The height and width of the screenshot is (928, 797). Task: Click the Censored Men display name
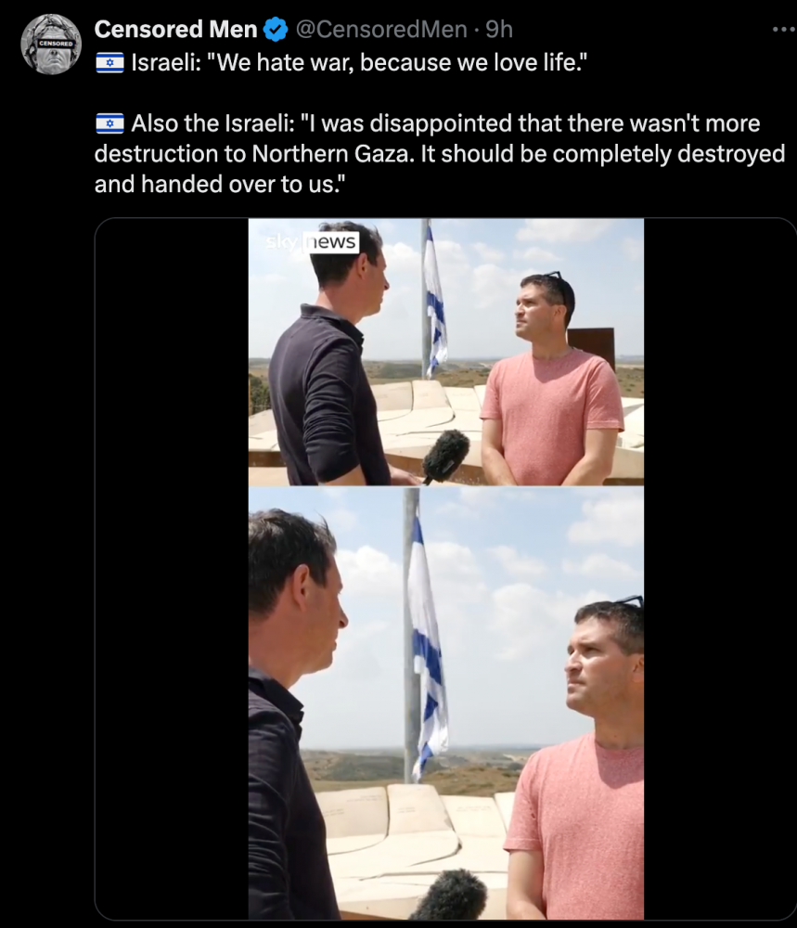tap(175, 29)
